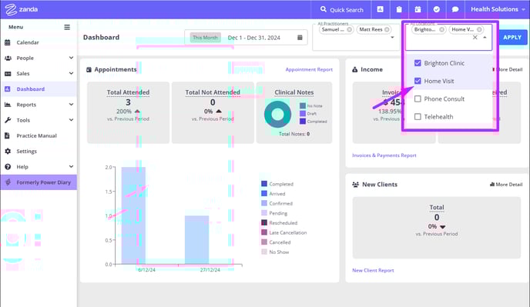
Task: Open Invoices & Payments Report link
Action: 384,155
